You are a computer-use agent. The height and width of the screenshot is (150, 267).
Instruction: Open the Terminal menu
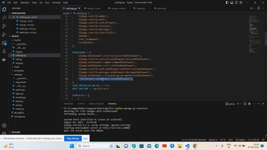[56, 2]
